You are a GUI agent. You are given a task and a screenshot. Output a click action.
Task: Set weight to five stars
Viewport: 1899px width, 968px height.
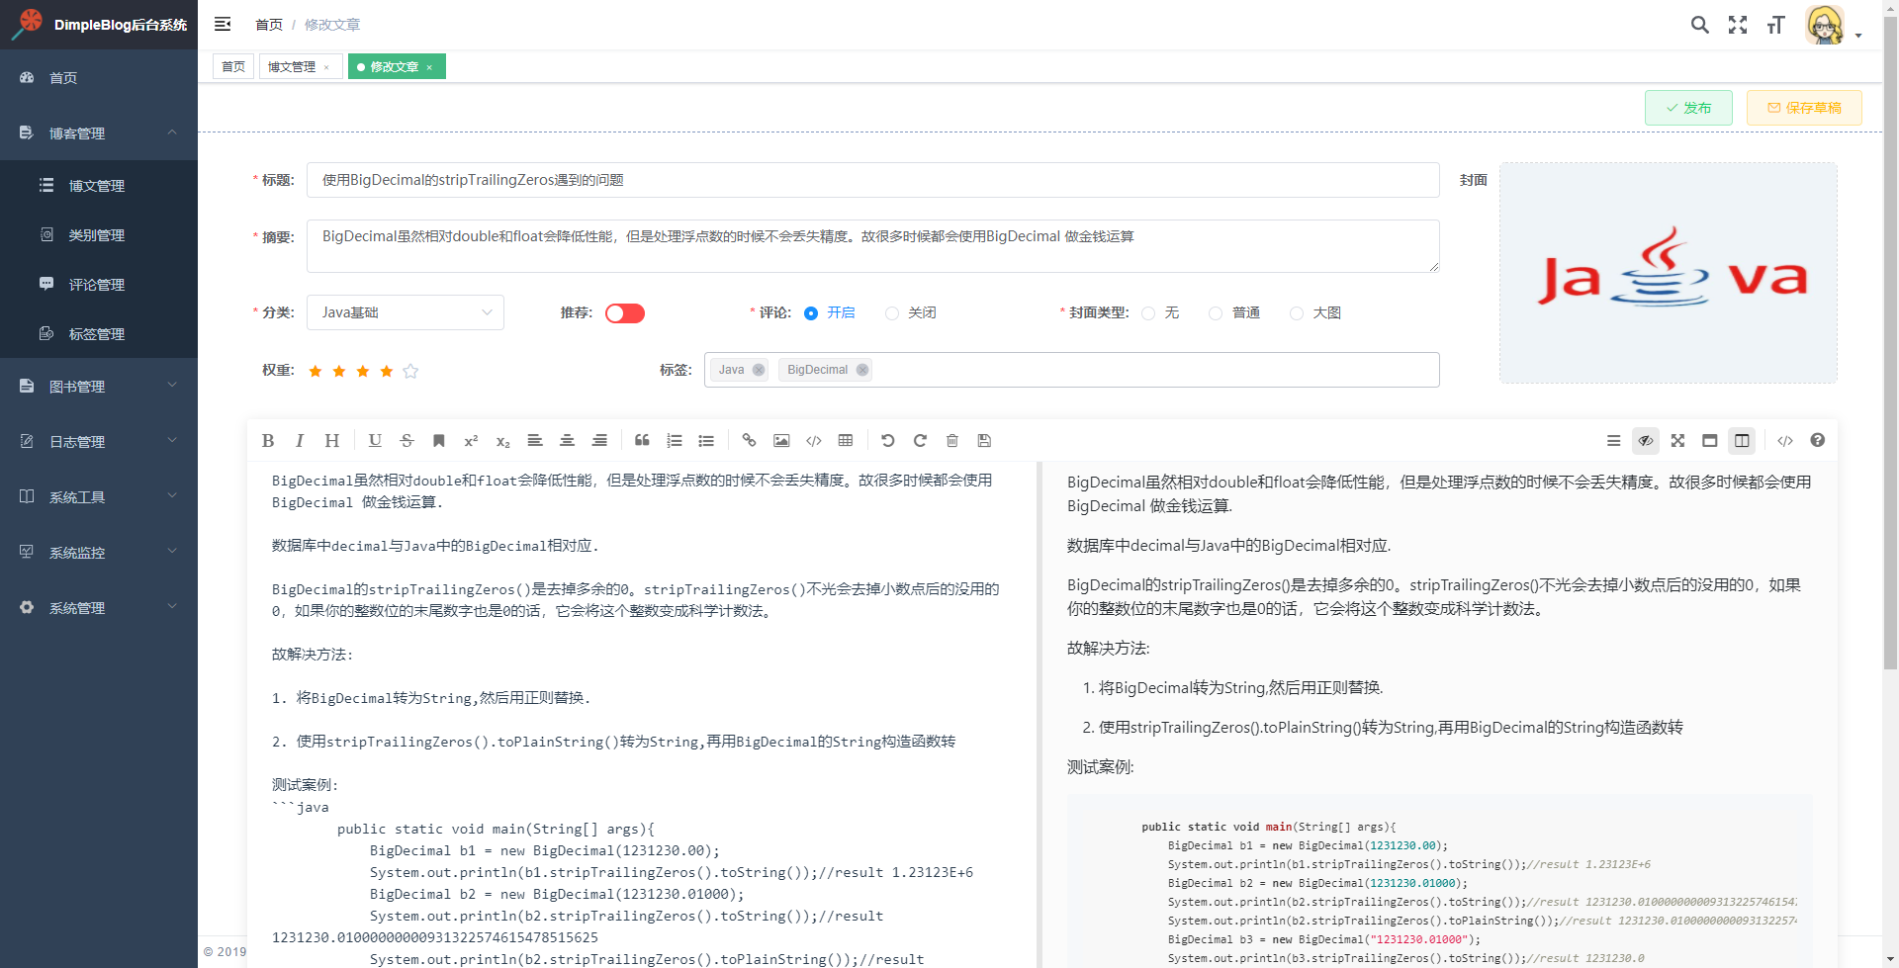click(x=410, y=371)
